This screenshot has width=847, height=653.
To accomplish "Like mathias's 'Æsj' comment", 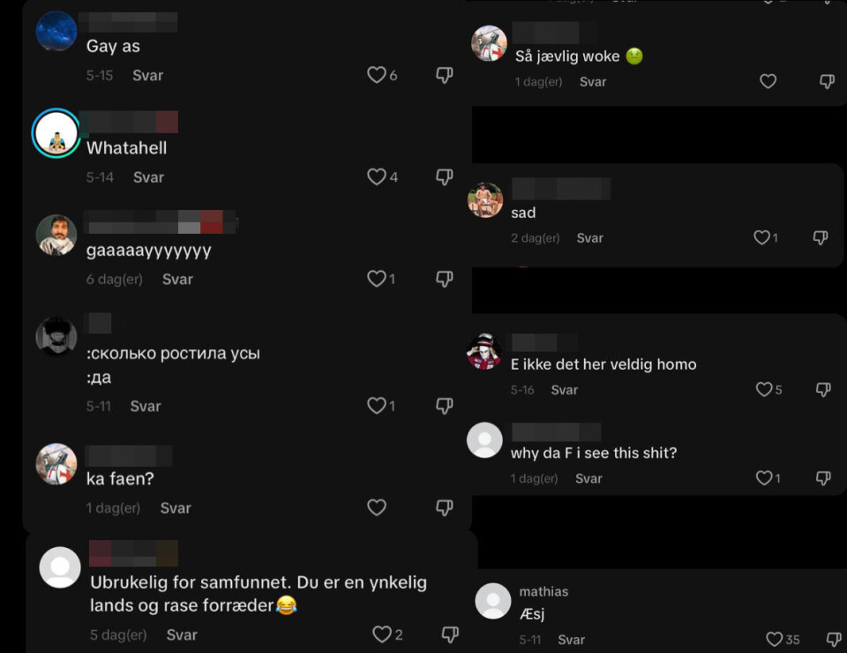I will click(x=774, y=640).
